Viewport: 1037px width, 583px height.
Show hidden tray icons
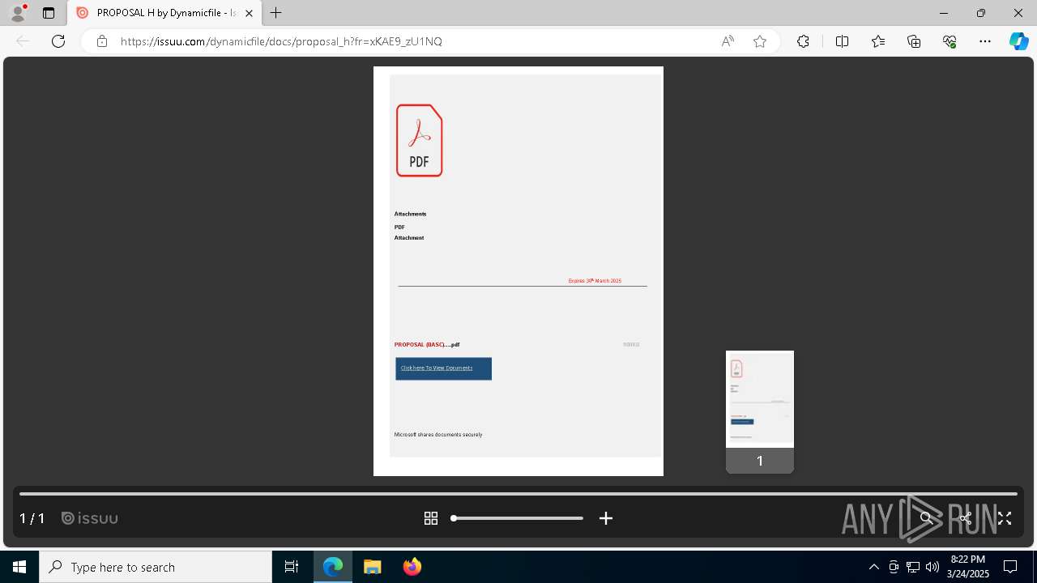873,567
